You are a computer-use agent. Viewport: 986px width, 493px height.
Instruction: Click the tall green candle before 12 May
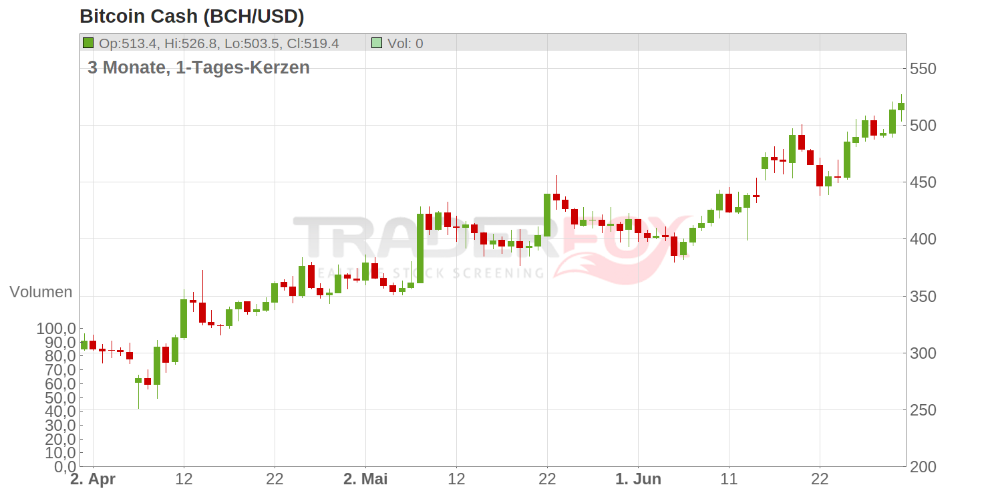pos(420,248)
